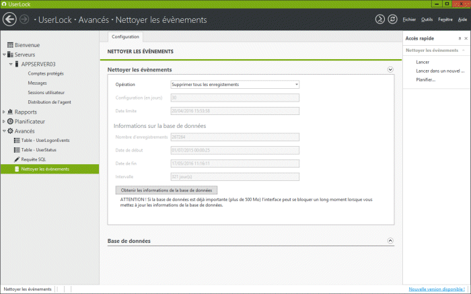This screenshot has width=471, height=294.
Task: Open the Fenêtre menu
Action: point(445,20)
